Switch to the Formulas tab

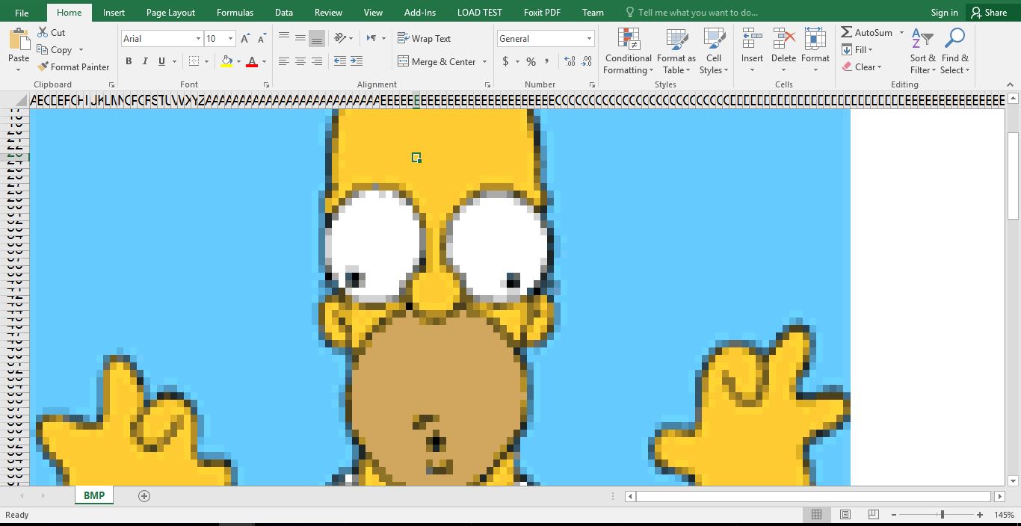tap(235, 13)
